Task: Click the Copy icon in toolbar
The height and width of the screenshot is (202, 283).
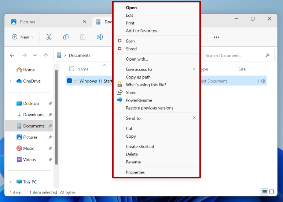Action: point(66,37)
